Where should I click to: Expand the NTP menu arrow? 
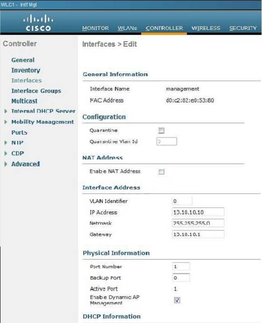[6, 143]
